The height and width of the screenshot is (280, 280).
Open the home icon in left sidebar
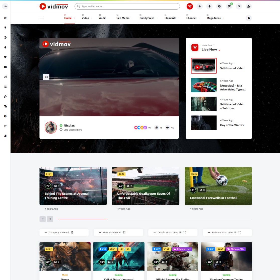point(5,18)
